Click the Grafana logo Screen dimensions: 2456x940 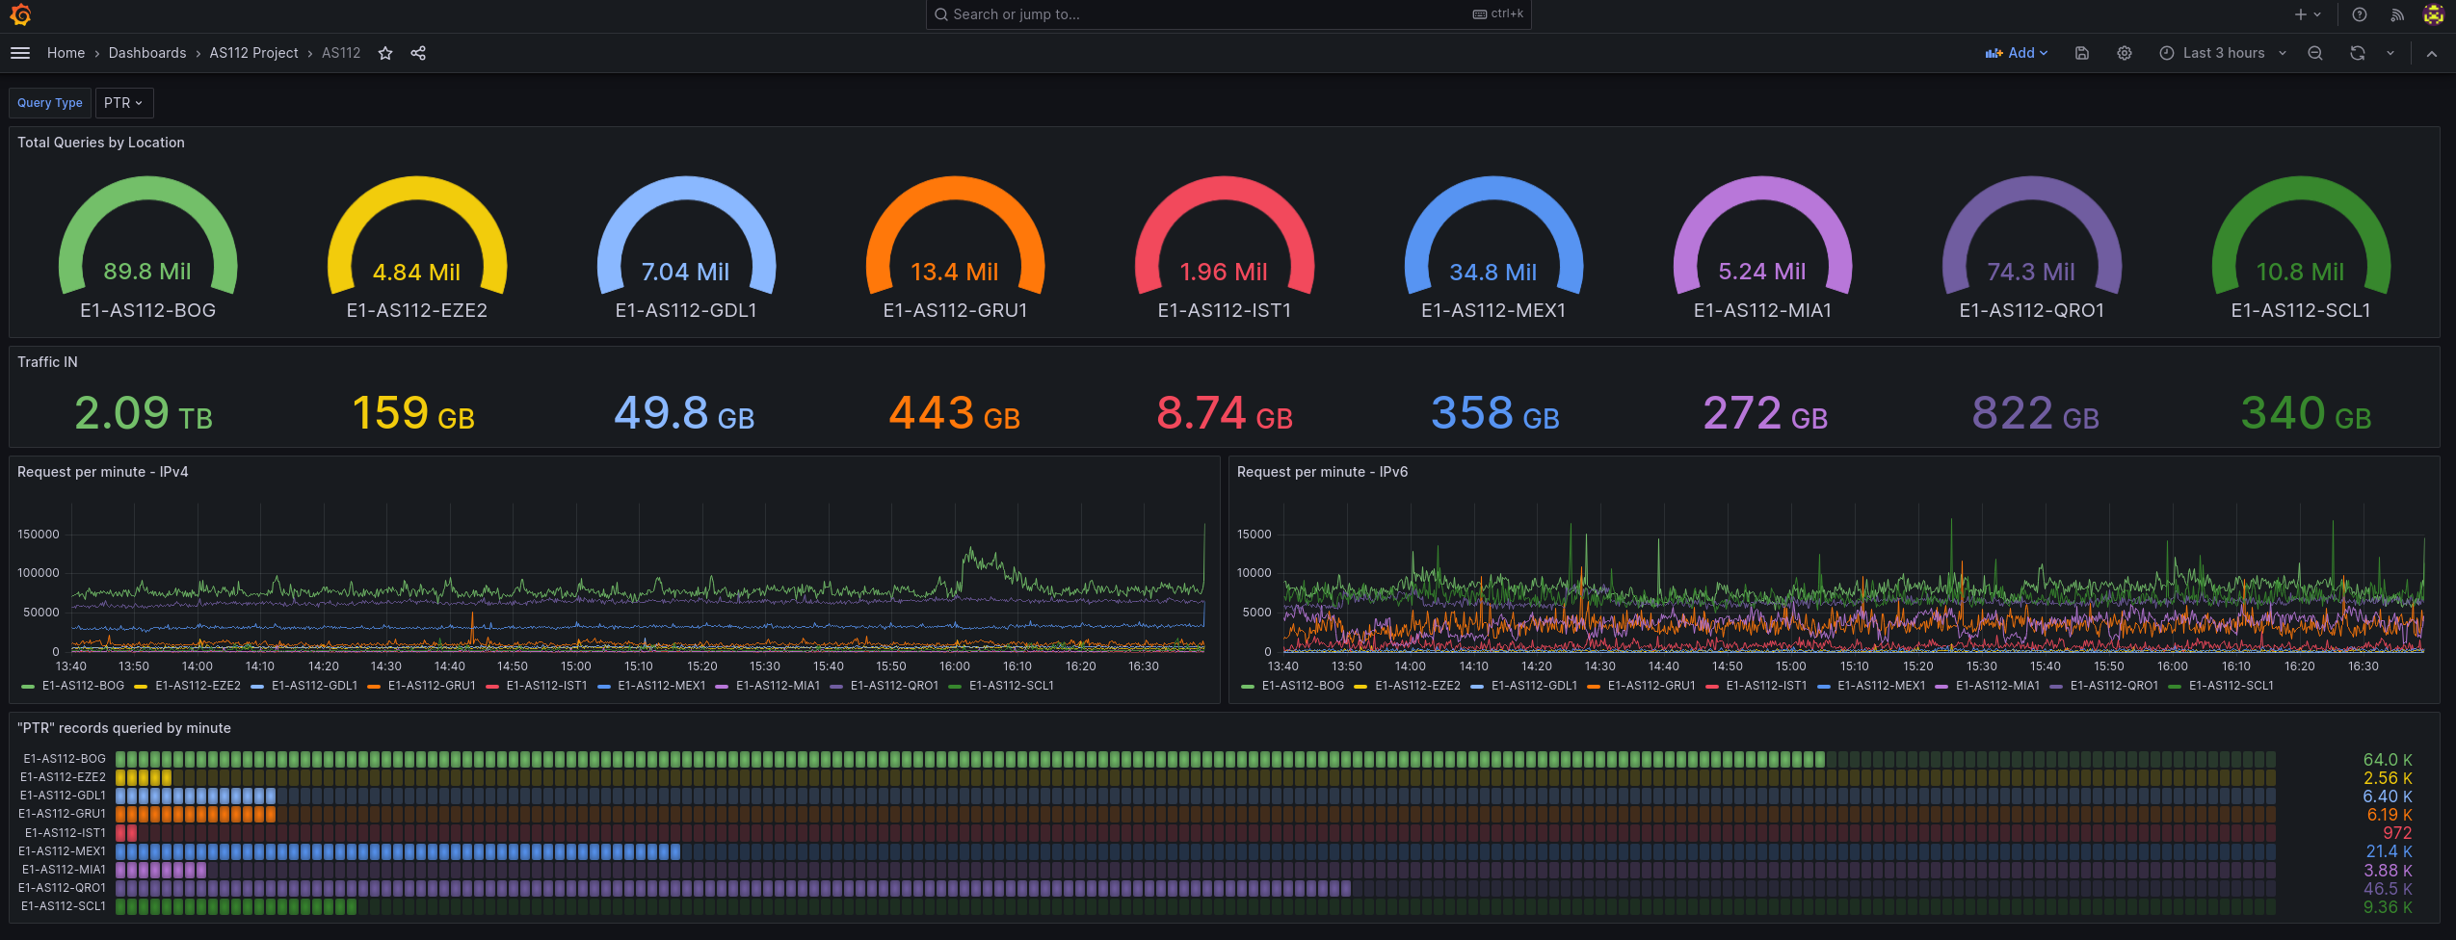(x=20, y=14)
